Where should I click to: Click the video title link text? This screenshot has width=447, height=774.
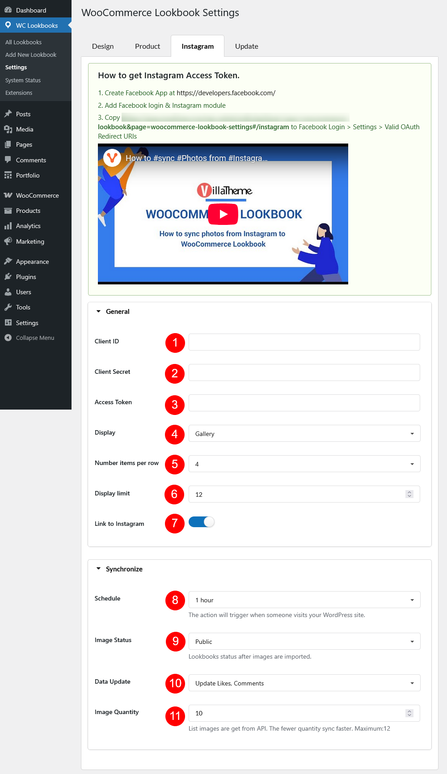point(197,158)
